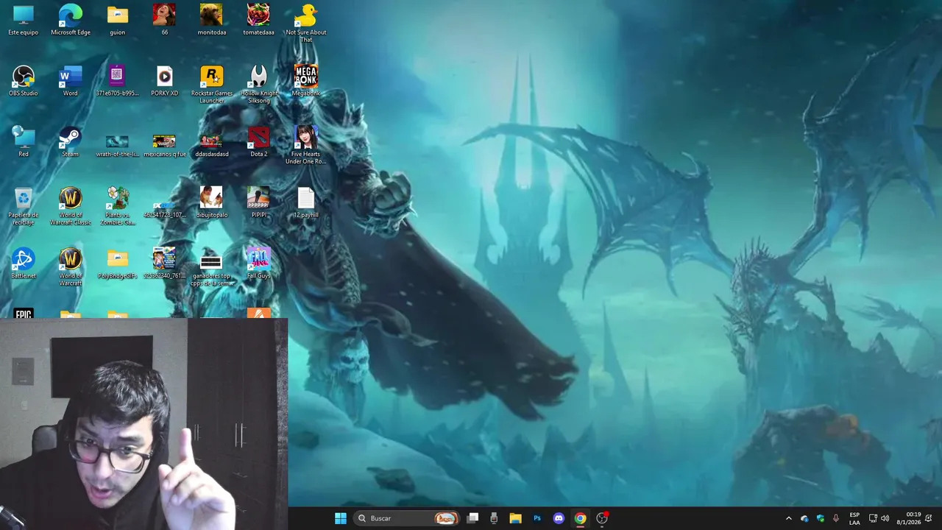The width and height of the screenshot is (942, 530).
Task: Select the 12.payhill text file
Action: [306, 203]
